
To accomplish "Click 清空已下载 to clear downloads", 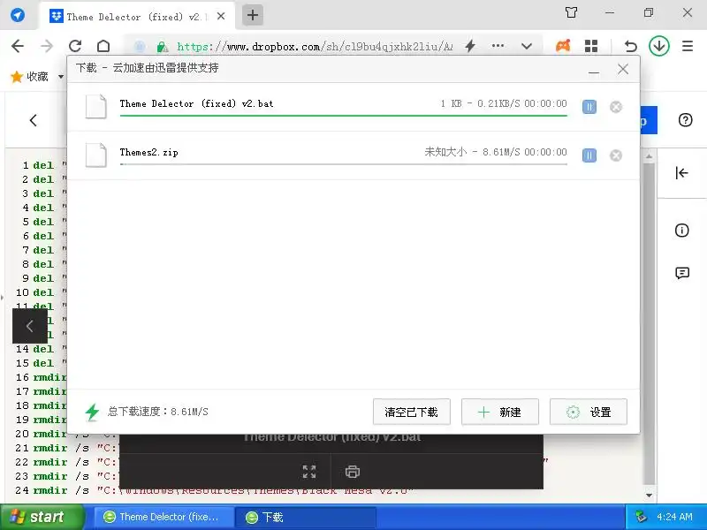I will 411,412.
